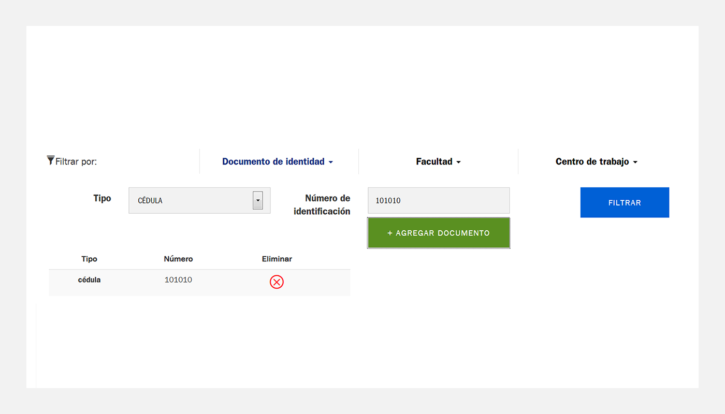Focus the Número de identificación field
The image size is (725, 414).
[439, 200]
